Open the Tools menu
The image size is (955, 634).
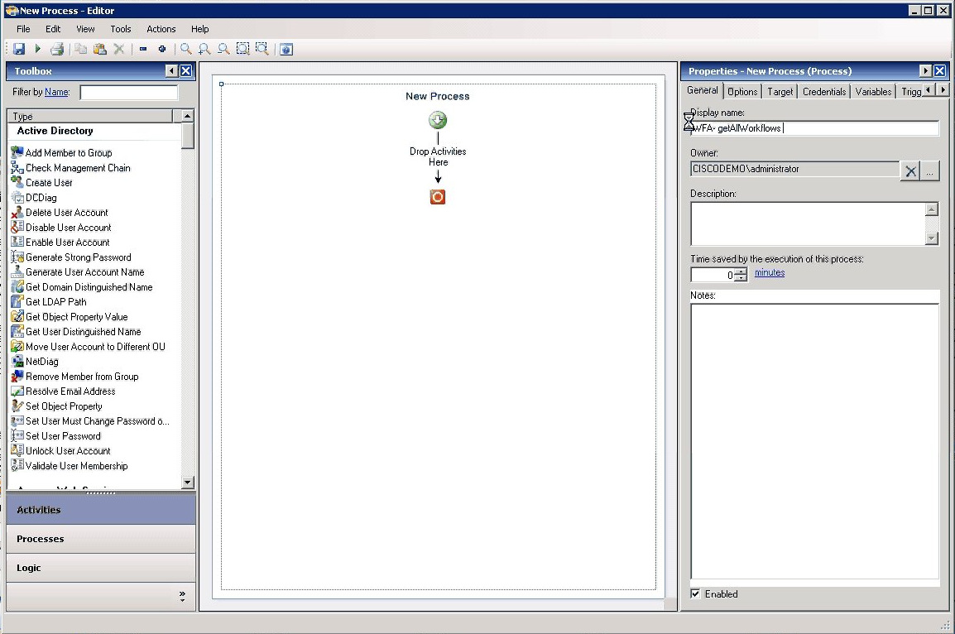[x=121, y=29]
